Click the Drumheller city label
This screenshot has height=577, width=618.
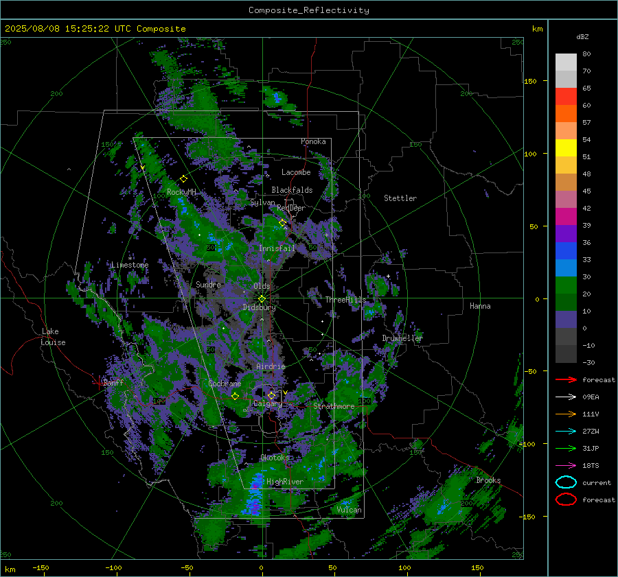coord(402,338)
